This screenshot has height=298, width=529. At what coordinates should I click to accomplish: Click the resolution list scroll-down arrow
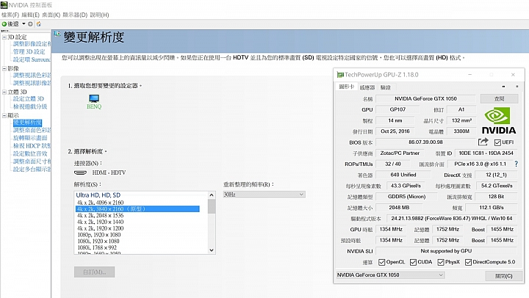(x=212, y=250)
